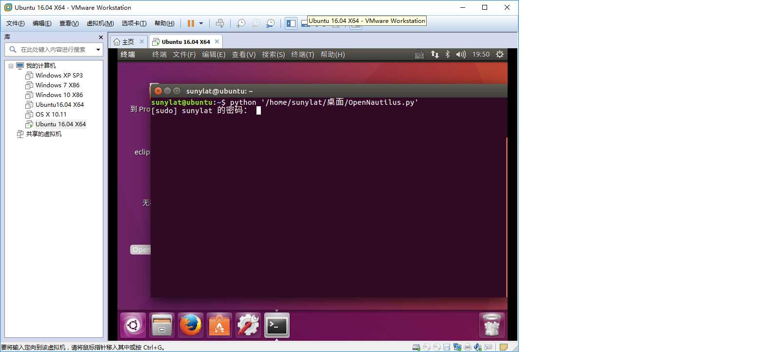Click the CD/DVD icon beside the hard disk icon
Viewport: 767px width, 352px height.
coord(427,347)
